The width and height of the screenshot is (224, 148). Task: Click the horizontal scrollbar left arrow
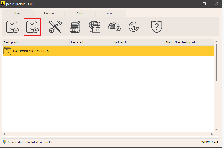click(x=4, y=134)
